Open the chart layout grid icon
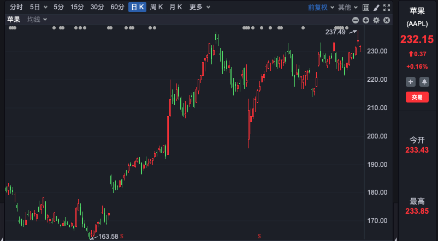The height and width of the screenshot is (241, 438). point(366,7)
